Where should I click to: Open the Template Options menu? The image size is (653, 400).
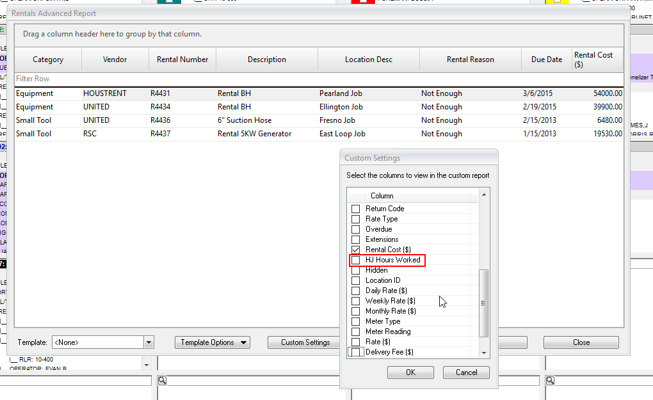[x=212, y=342]
